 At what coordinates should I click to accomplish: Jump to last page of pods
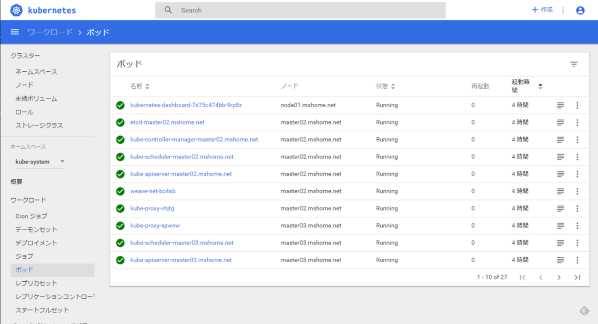577,277
